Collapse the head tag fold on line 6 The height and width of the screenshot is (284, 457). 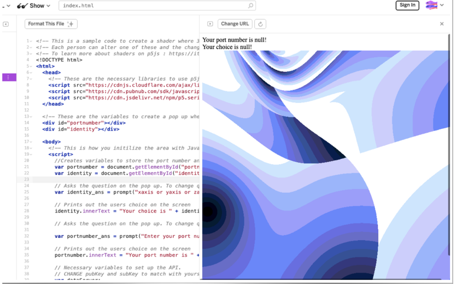pyautogui.click(x=31, y=73)
